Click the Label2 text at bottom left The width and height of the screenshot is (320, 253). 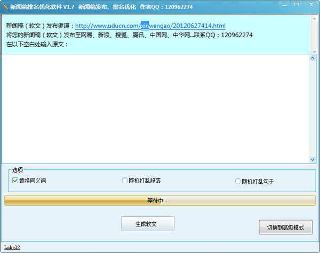(12, 247)
